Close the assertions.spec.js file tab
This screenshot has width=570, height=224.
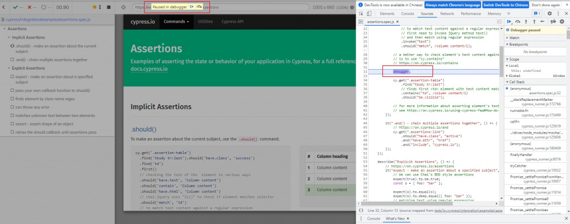397,22
